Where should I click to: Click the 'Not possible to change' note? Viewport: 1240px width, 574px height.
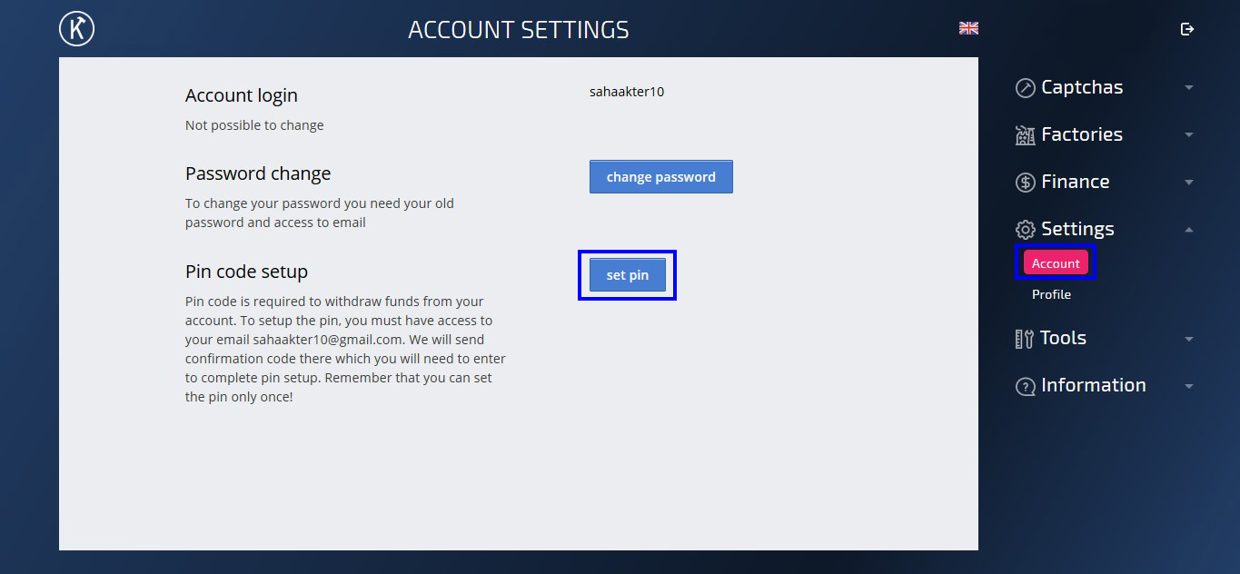pos(254,125)
